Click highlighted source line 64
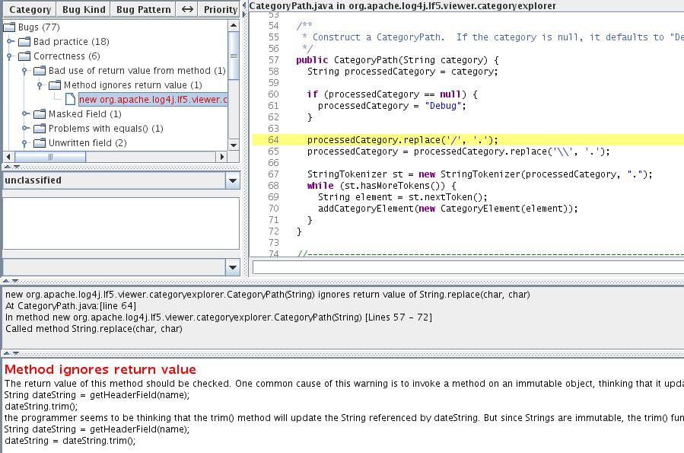684x453 pixels. click(468, 139)
